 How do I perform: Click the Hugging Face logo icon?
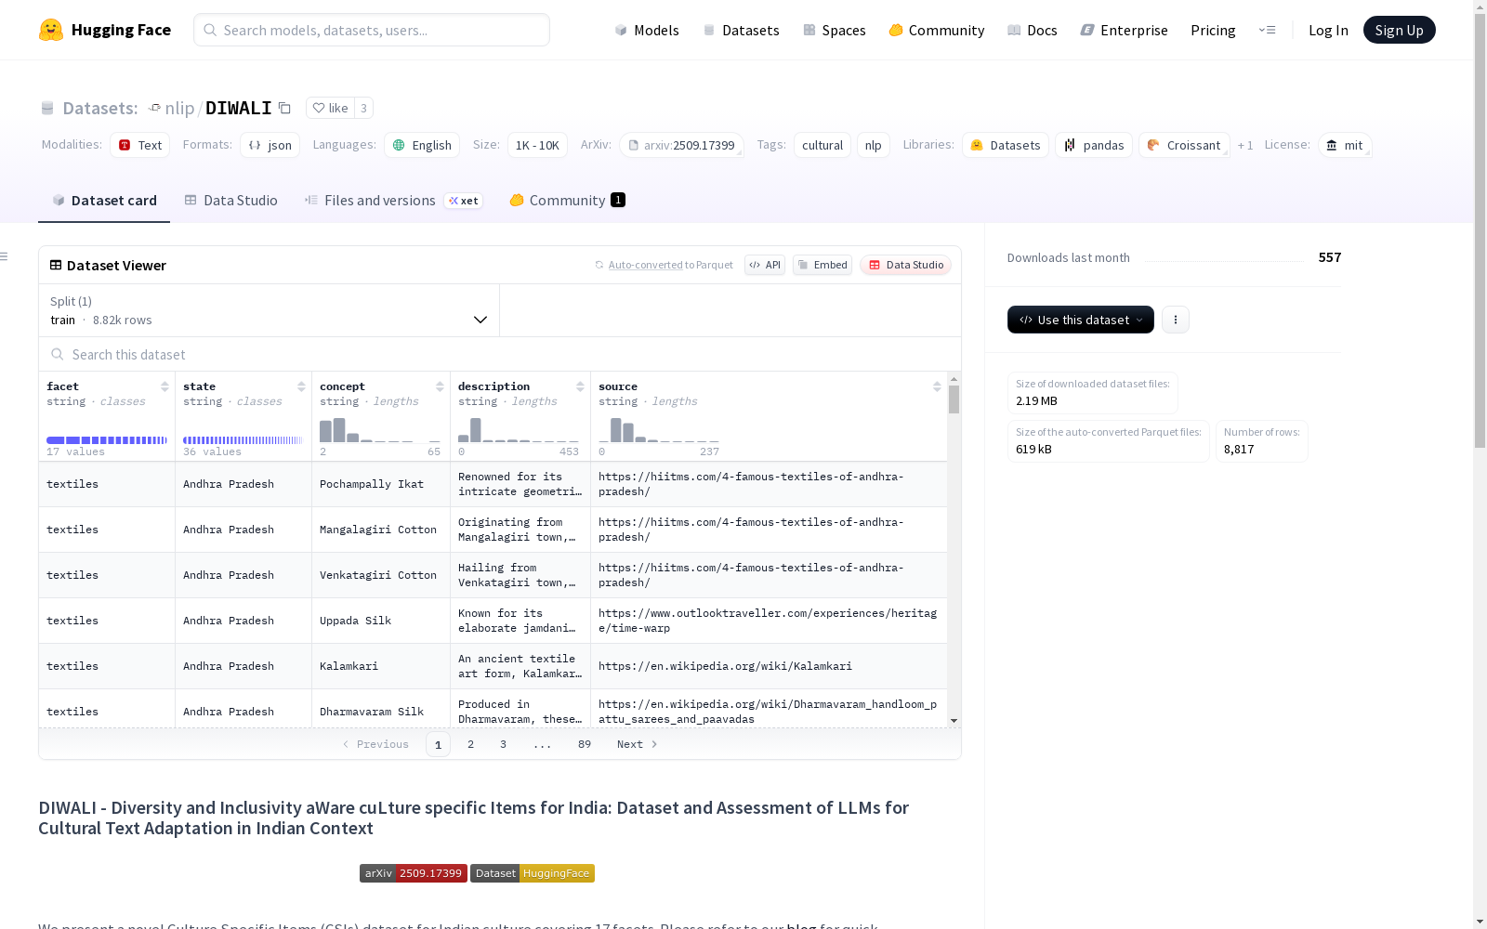pyautogui.click(x=51, y=30)
